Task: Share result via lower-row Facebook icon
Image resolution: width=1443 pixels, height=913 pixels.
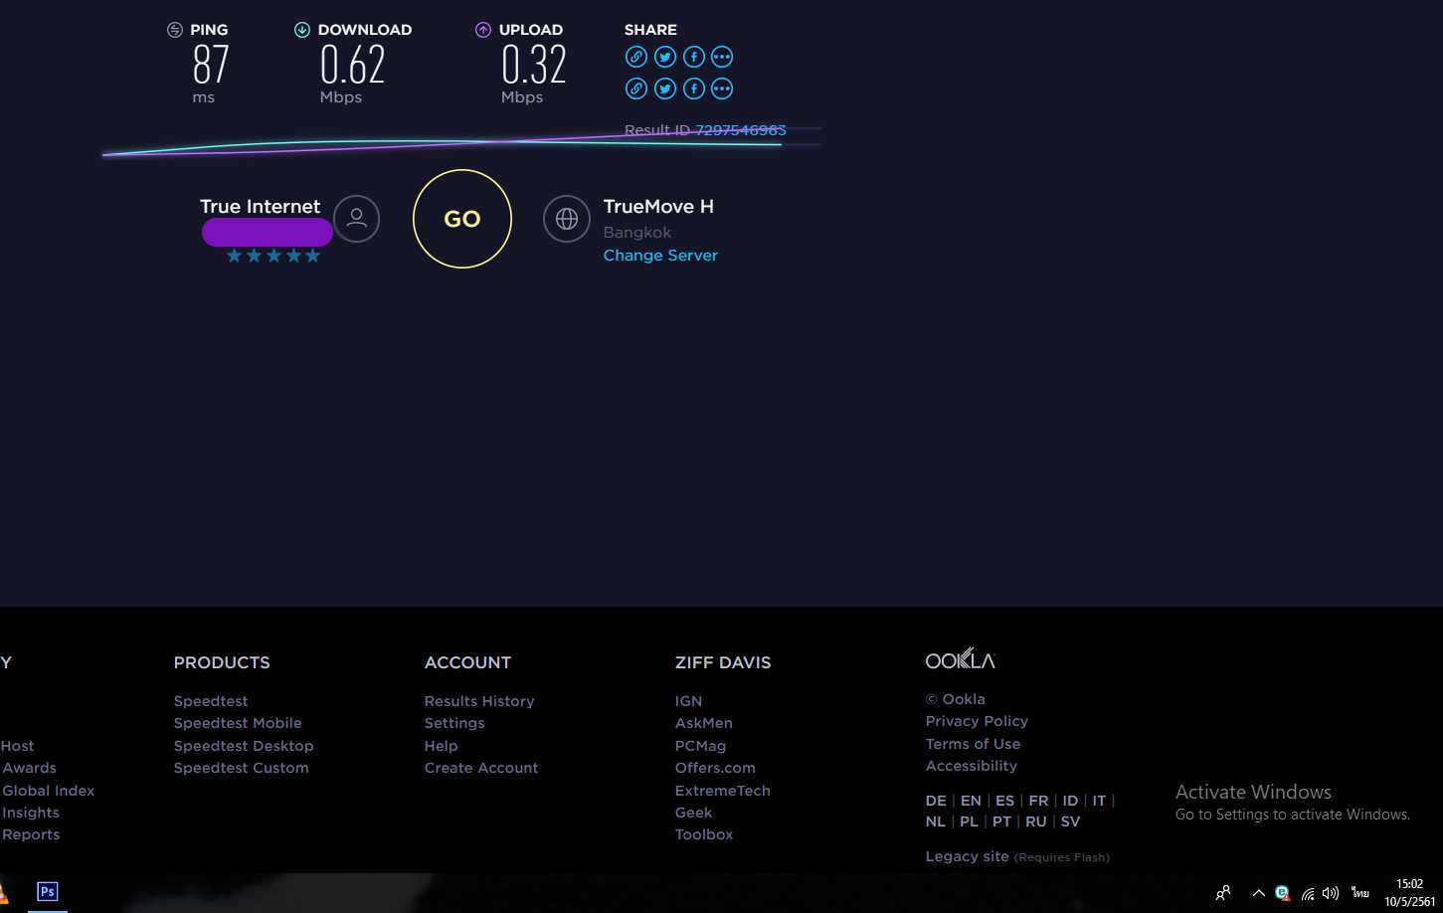Action: coord(694,89)
